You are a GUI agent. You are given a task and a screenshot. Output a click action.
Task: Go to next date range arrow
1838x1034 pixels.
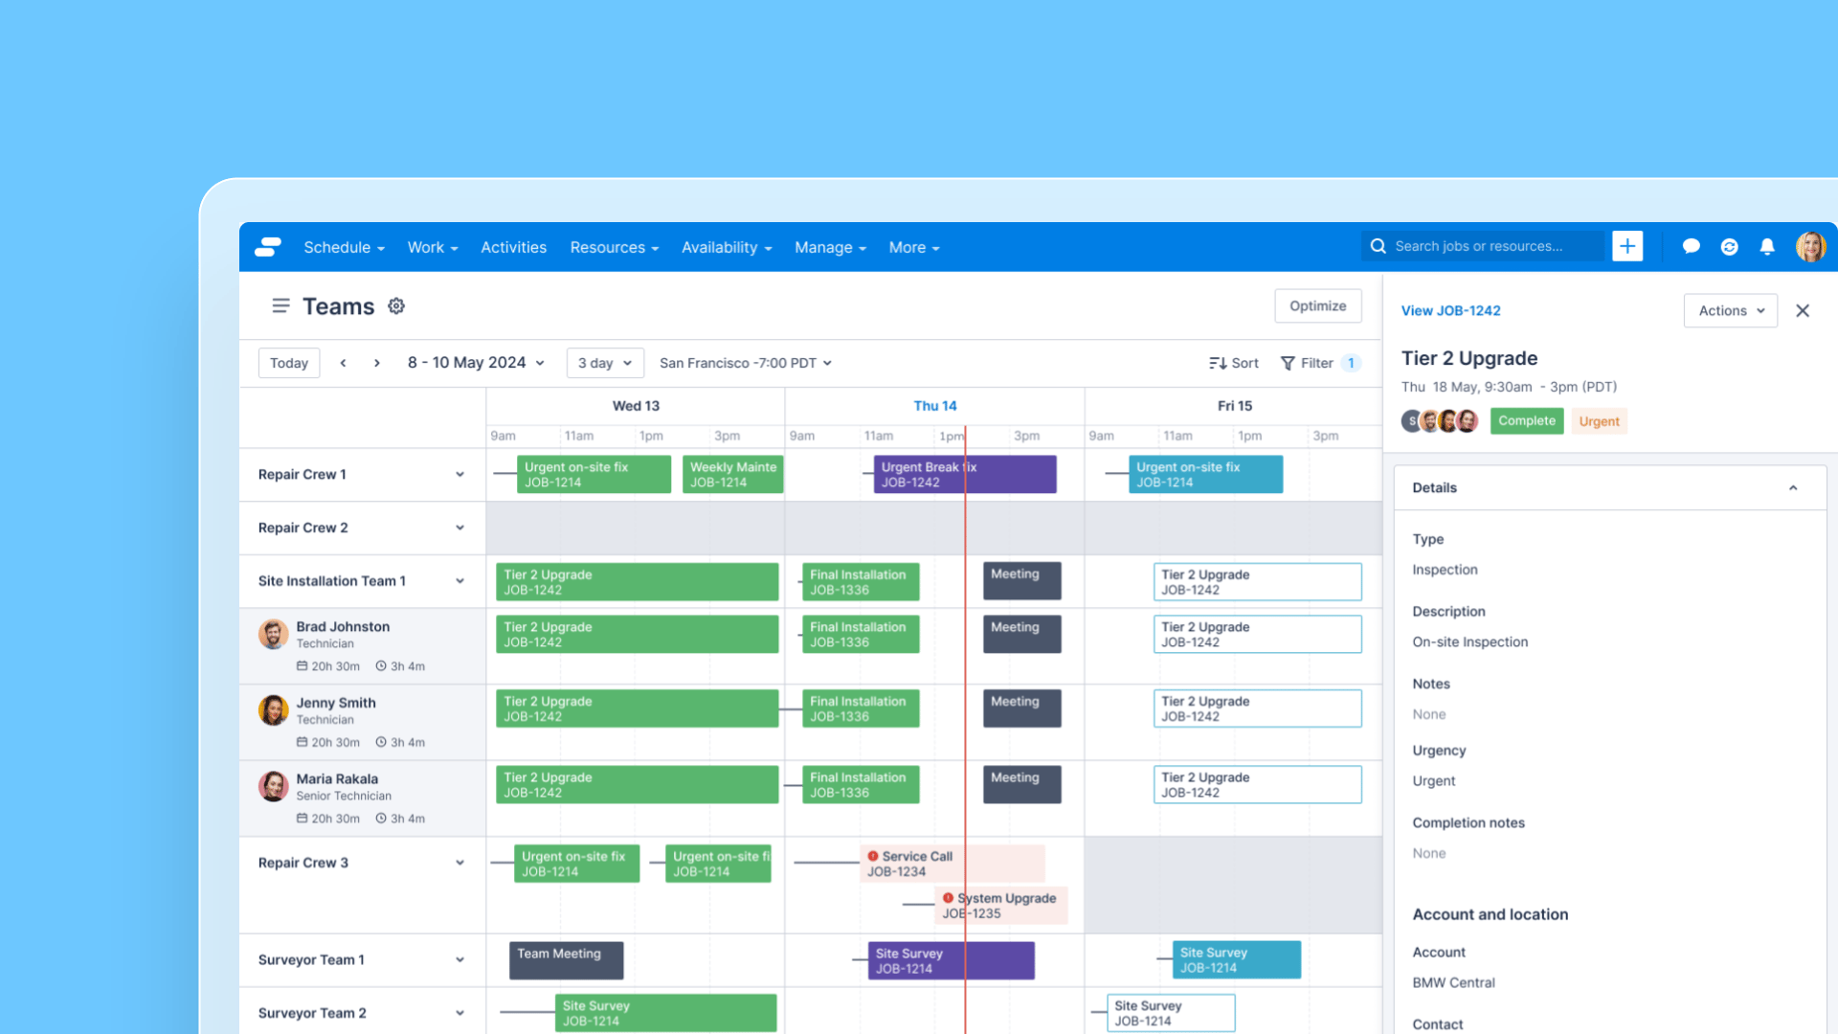[377, 363]
